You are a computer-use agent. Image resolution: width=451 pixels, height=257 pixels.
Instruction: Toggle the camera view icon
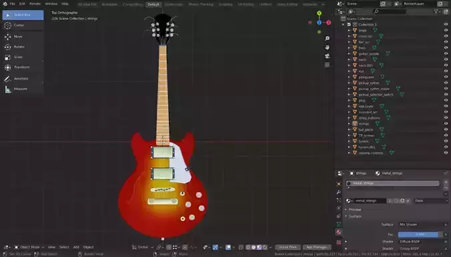coord(327,56)
